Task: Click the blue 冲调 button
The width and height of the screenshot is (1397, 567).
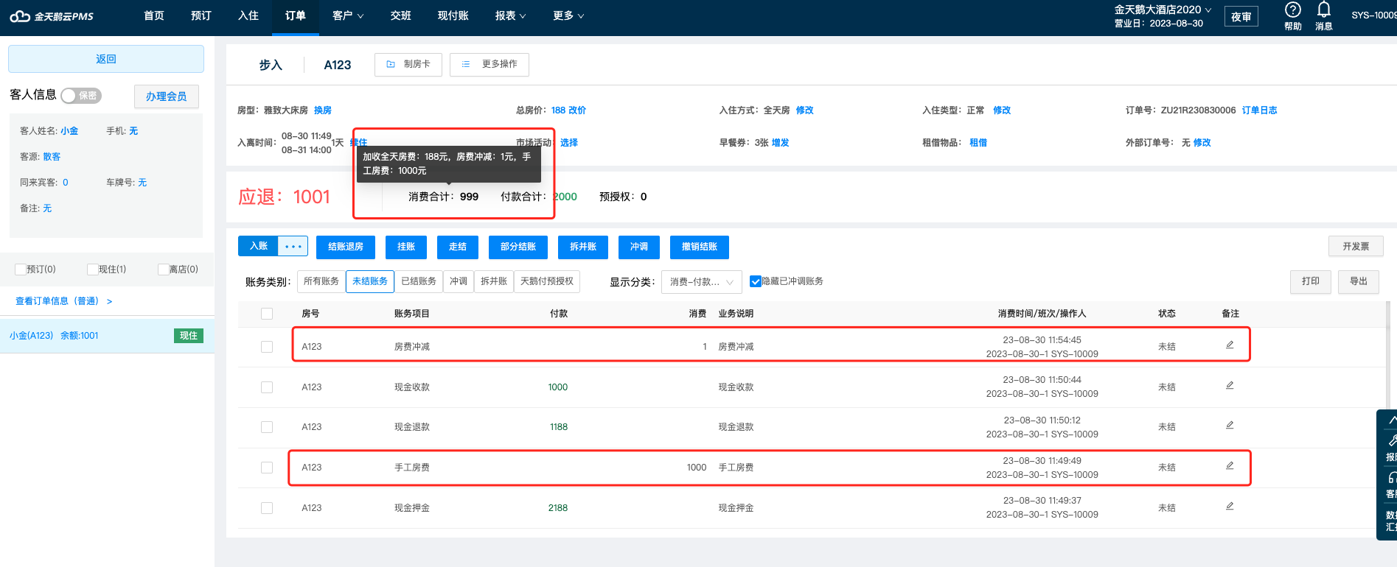Action: [639, 247]
